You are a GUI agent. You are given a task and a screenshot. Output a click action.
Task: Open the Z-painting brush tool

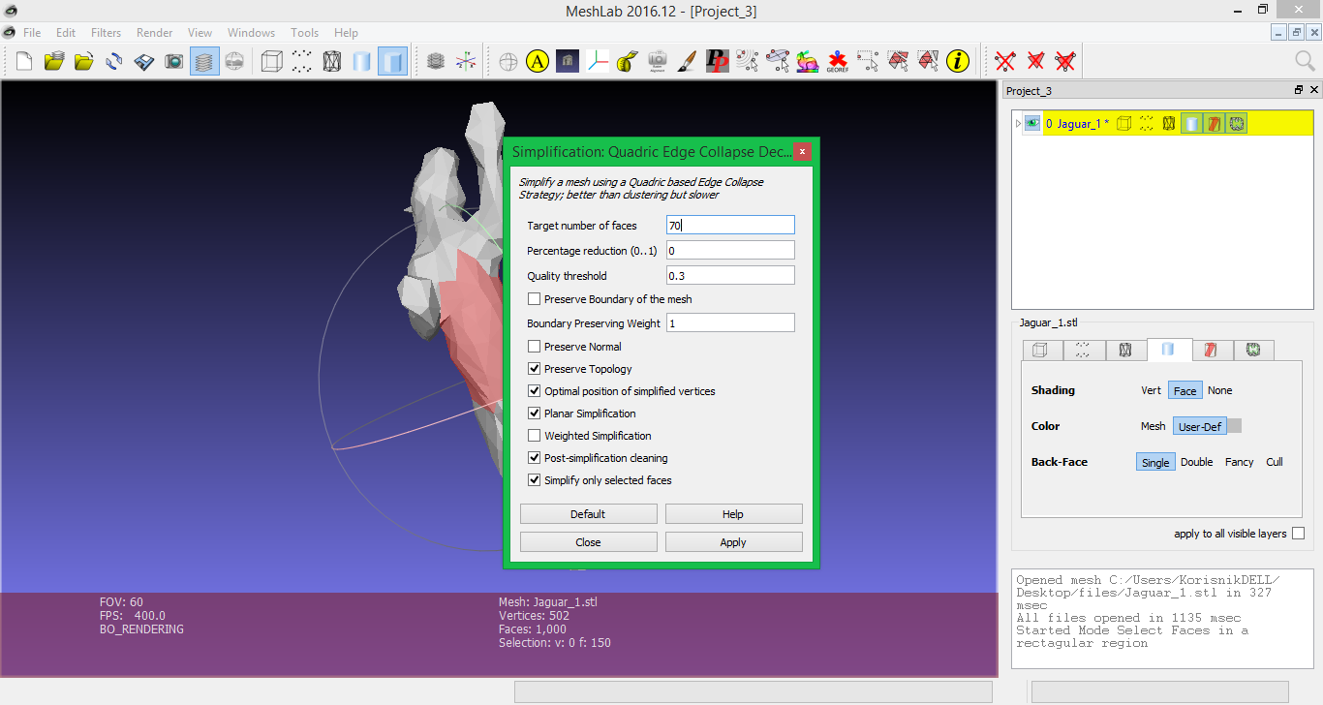(687, 62)
